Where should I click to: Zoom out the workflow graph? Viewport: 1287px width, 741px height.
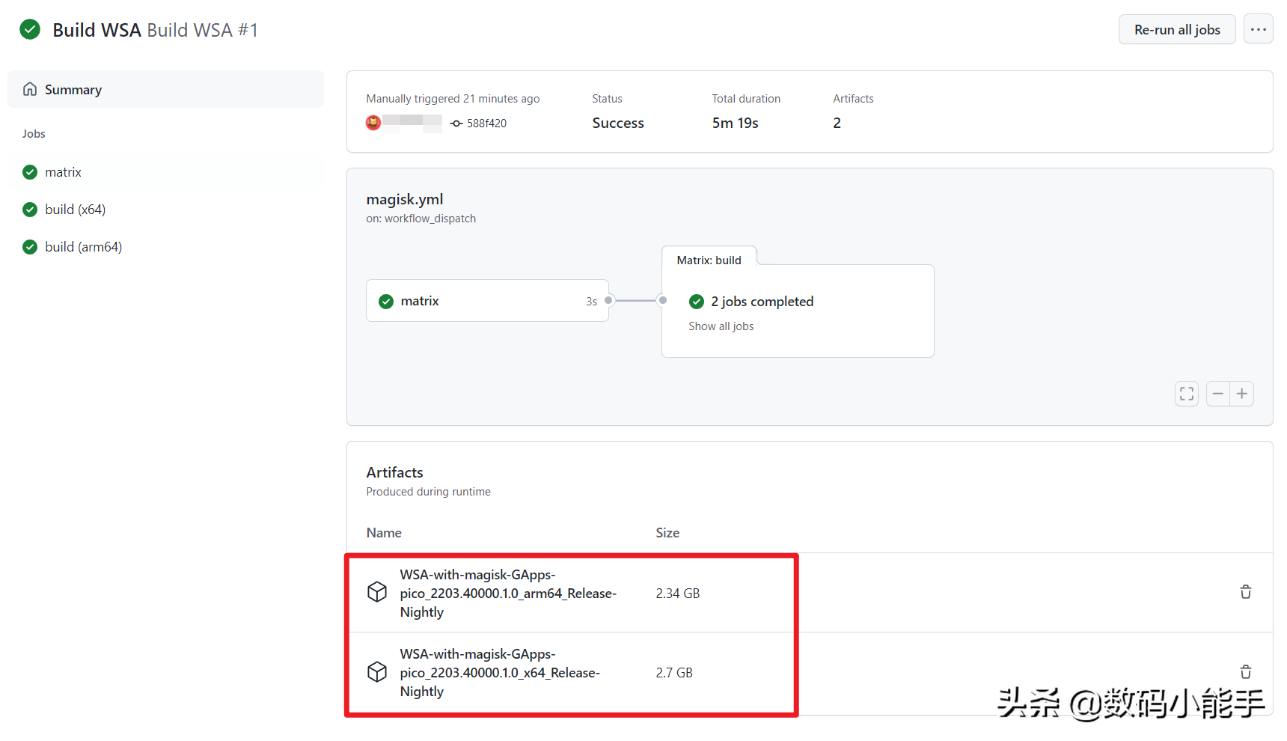[x=1218, y=394]
